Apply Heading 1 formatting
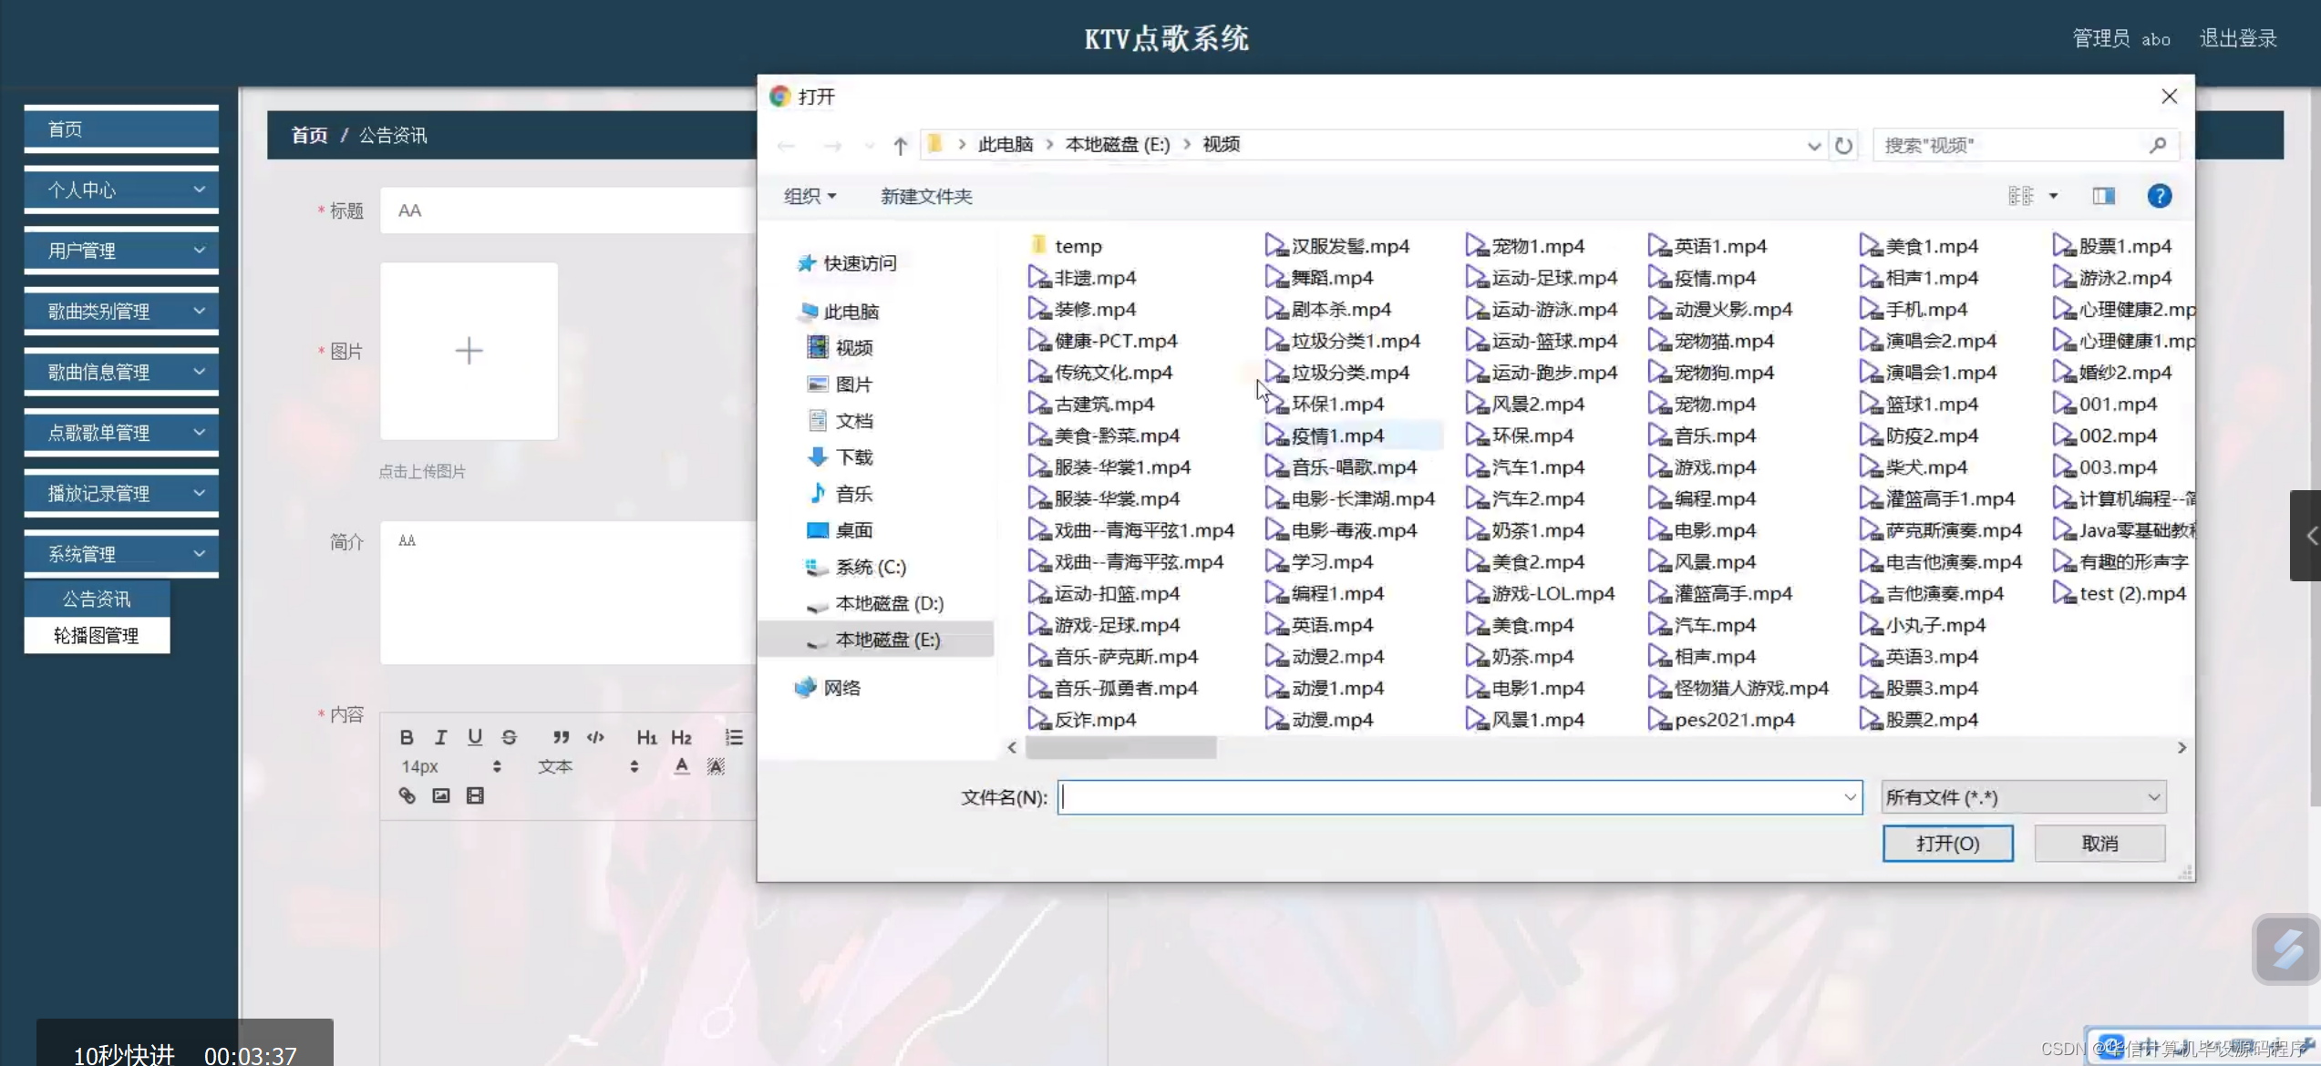Image resolution: width=2321 pixels, height=1066 pixels. [647, 736]
